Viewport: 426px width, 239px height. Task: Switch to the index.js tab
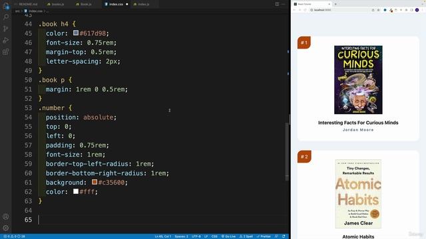pos(142,4)
